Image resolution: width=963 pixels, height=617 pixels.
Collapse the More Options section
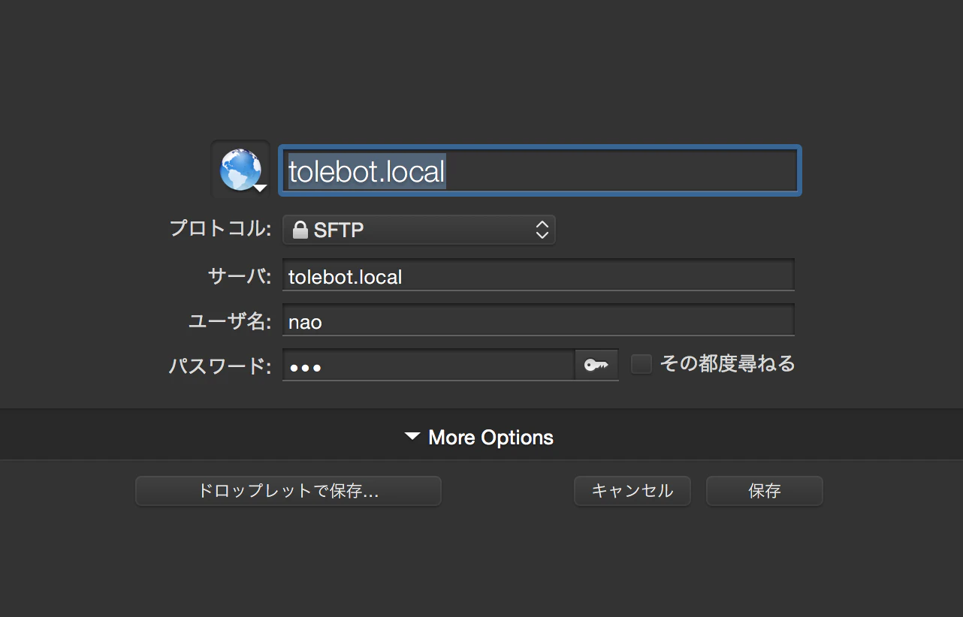[x=481, y=438]
